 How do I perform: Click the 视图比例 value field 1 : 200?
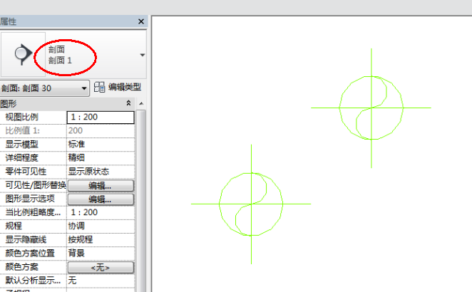[101, 118]
